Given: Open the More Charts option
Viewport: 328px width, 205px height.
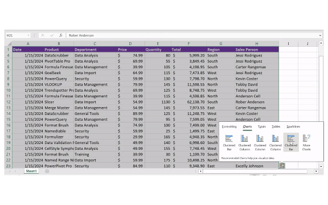Looking at the screenshot, I should pos(306,142).
